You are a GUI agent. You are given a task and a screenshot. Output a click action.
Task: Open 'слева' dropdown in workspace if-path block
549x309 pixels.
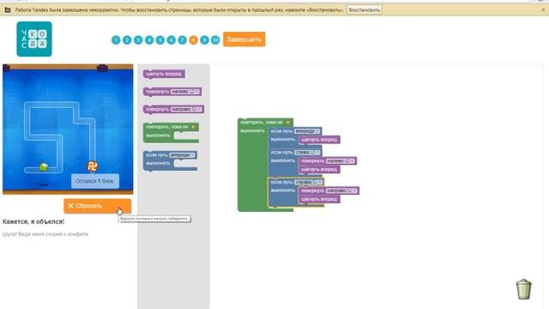307,153
